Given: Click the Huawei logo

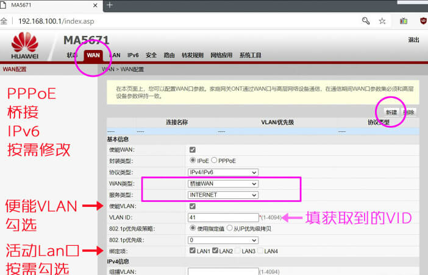Looking at the screenshot, I should [25, 46].
